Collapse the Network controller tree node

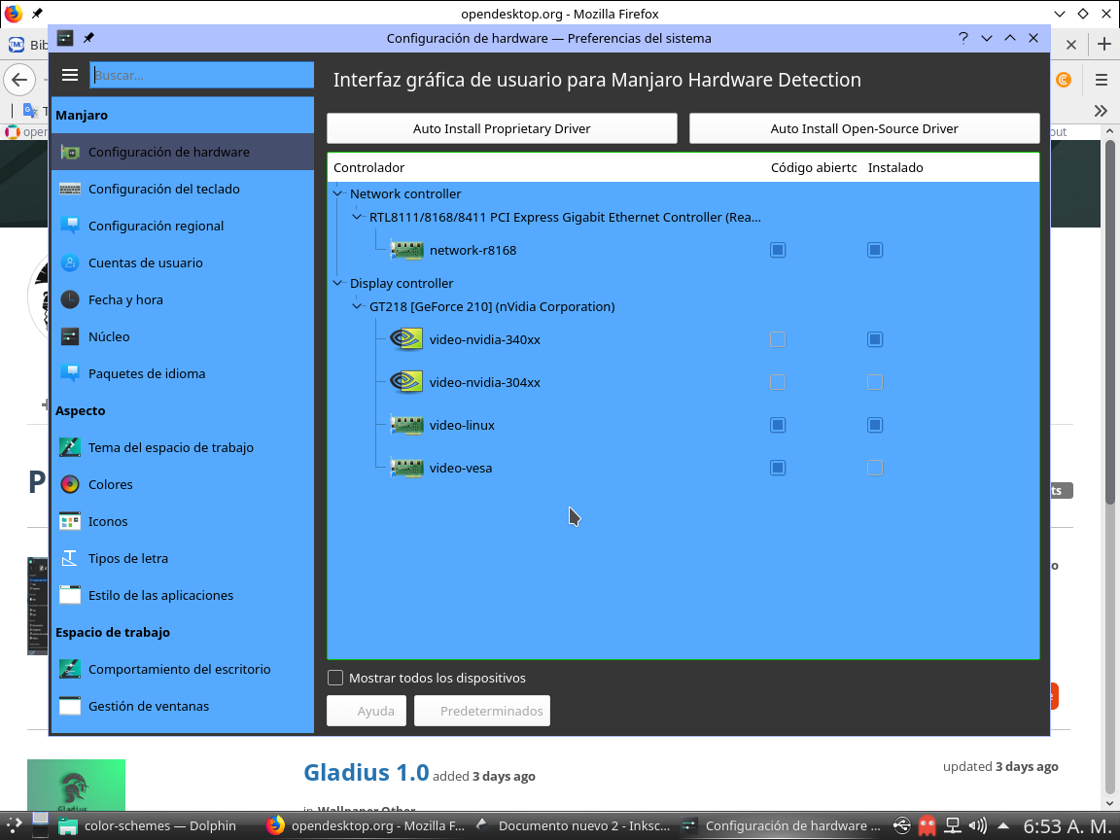pyautogui.click(x=338, y=193)
